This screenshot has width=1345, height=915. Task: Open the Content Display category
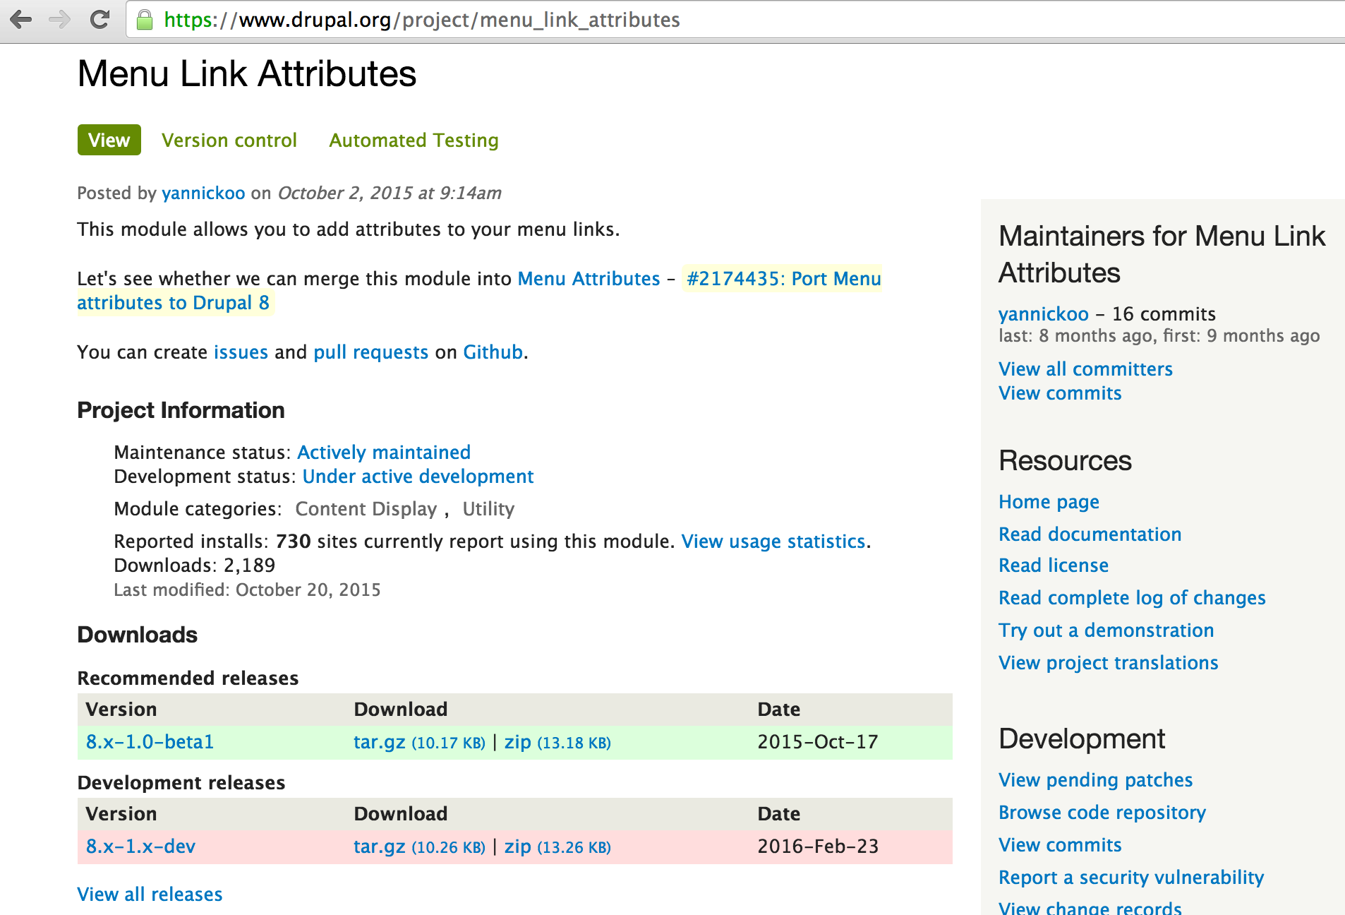pyautogui.click(x=366, y=508)
